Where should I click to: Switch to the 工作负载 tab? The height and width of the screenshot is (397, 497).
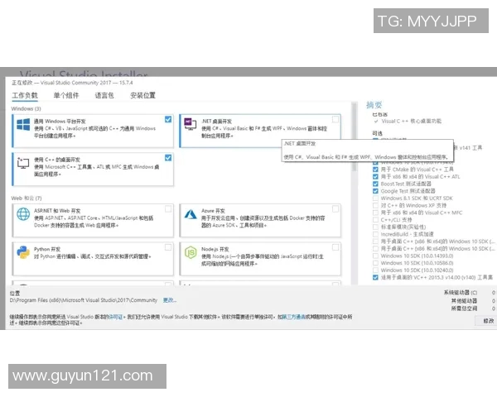pos(25,95)
